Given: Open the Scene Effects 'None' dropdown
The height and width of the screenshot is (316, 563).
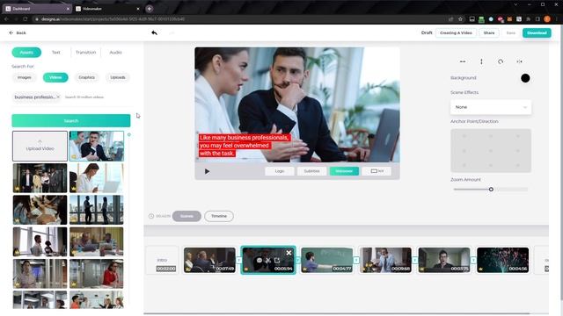Looking at the screenshot, I should [491, 107].
